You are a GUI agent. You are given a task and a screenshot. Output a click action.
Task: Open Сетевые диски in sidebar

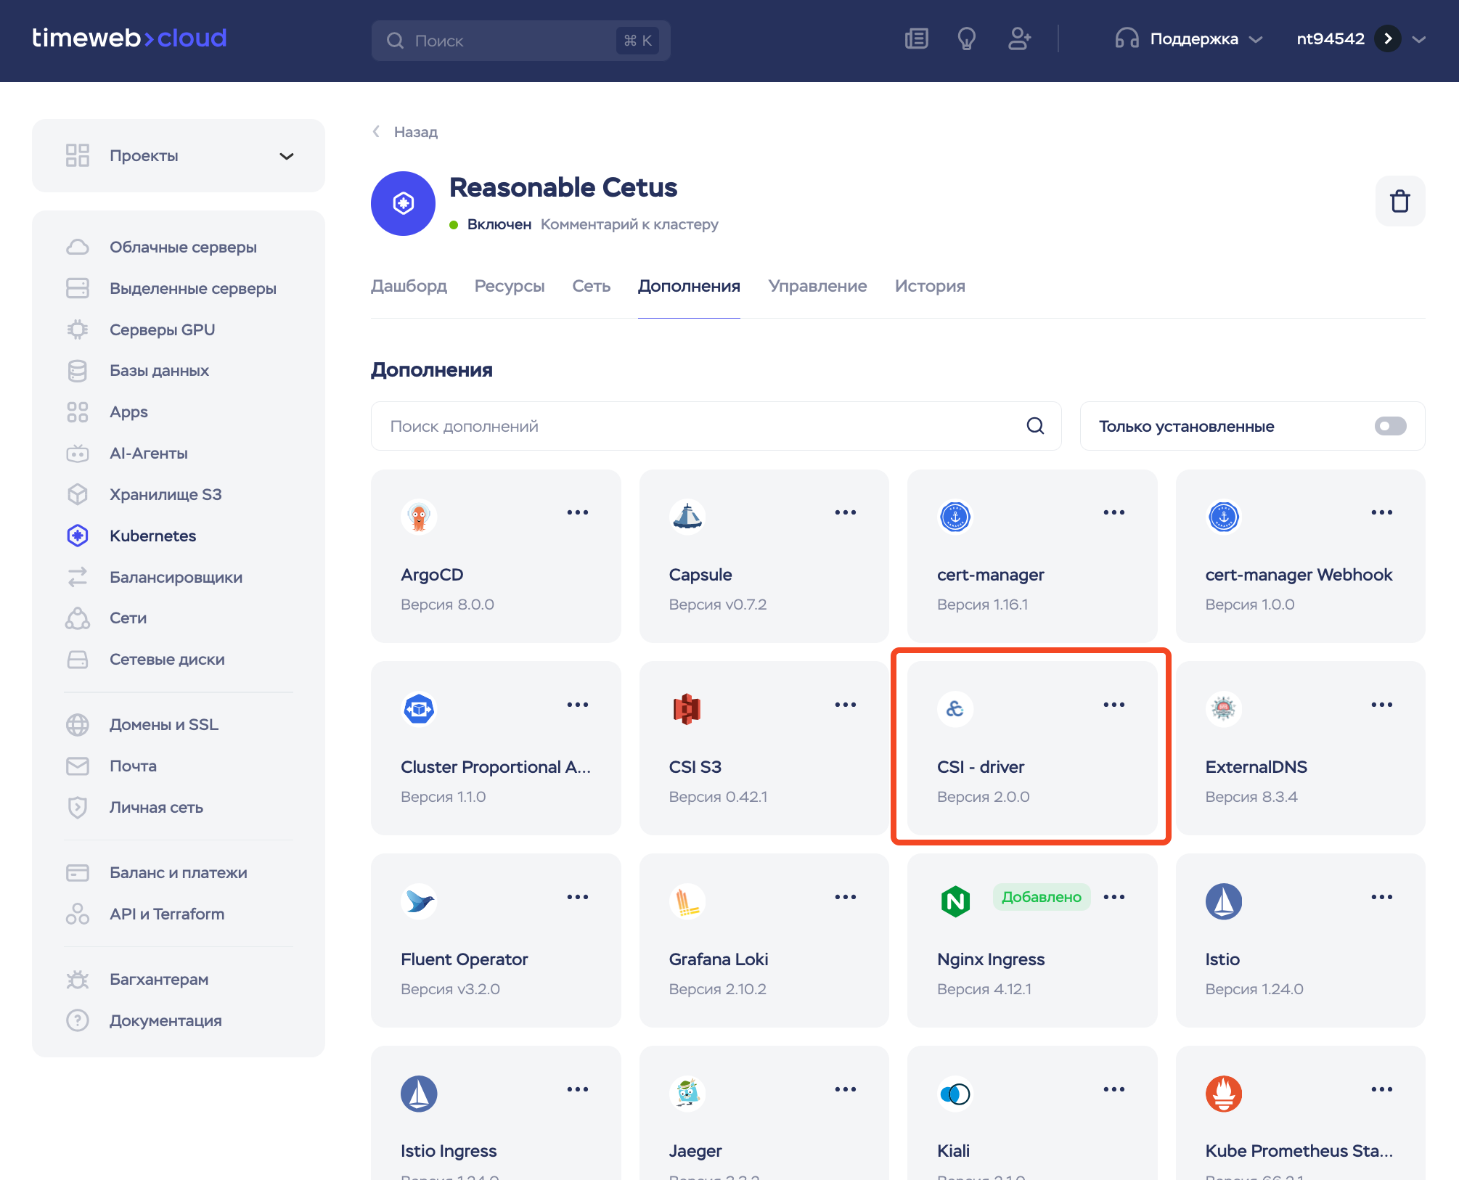(x=179, y=660)
